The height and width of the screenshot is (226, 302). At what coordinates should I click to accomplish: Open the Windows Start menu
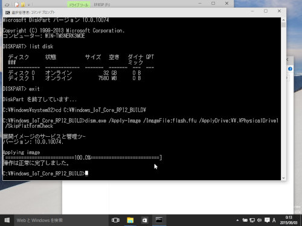pos(7,221)
